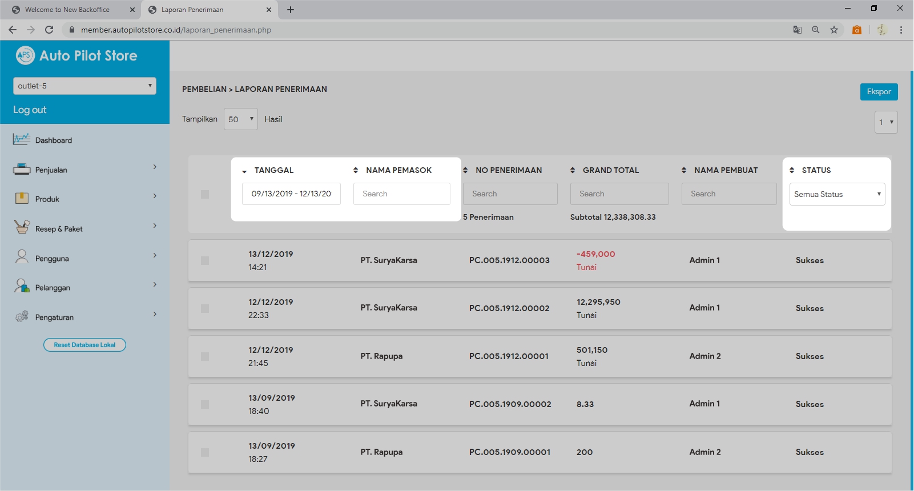The width and height of the screenshot is (914, 491).
Task: Select checkbox for receipt PC.005.1909.00001
Action: coord(205,453)
